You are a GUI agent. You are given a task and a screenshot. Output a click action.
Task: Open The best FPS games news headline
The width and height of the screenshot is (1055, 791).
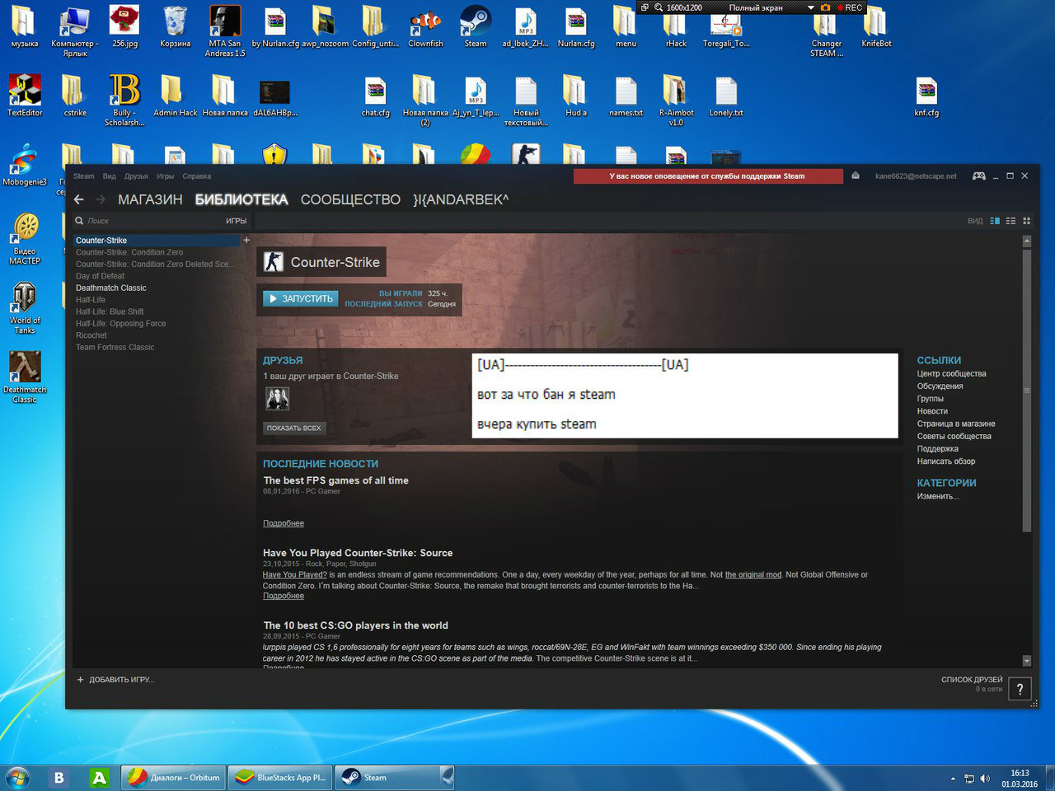pos(335,480)
